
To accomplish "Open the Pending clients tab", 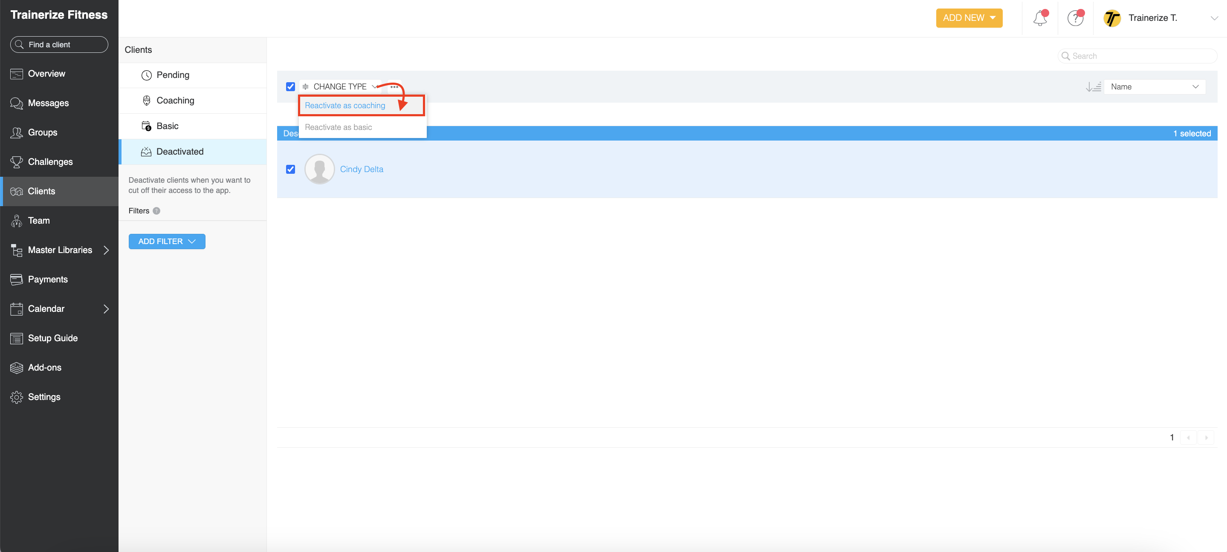I will [192, 75].
